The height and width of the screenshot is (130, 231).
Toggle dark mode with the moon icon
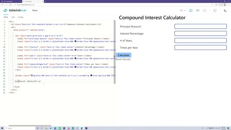coord(225,10)
